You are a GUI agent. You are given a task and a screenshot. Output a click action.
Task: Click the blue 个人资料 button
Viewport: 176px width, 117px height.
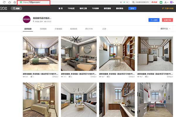click(154, 20)
